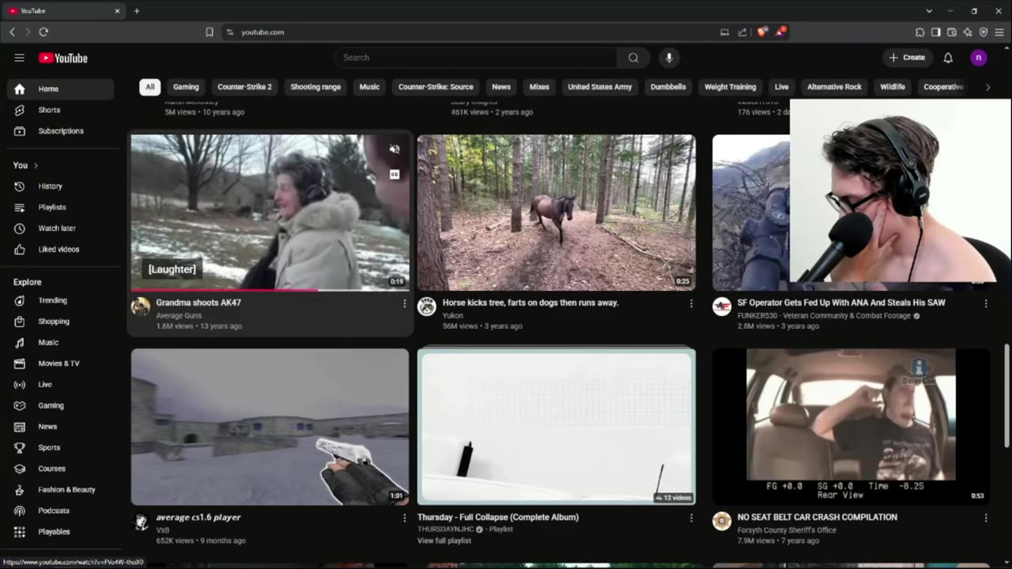The width and height of the screenshot is (1012, 569).
Task: Play average cs1.6 player thumbnail
Action: (x=270, y=428)
